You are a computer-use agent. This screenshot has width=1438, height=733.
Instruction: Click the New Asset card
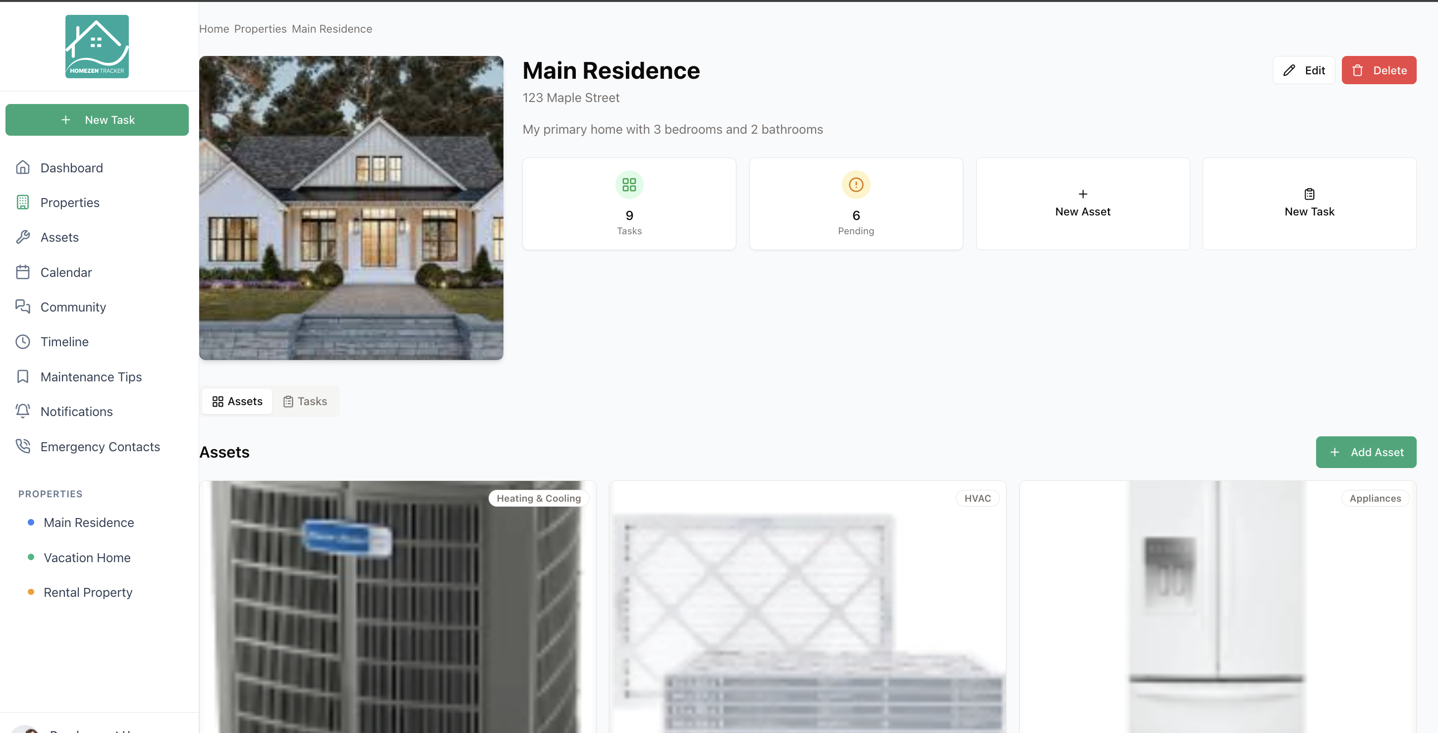[1082, 203]
